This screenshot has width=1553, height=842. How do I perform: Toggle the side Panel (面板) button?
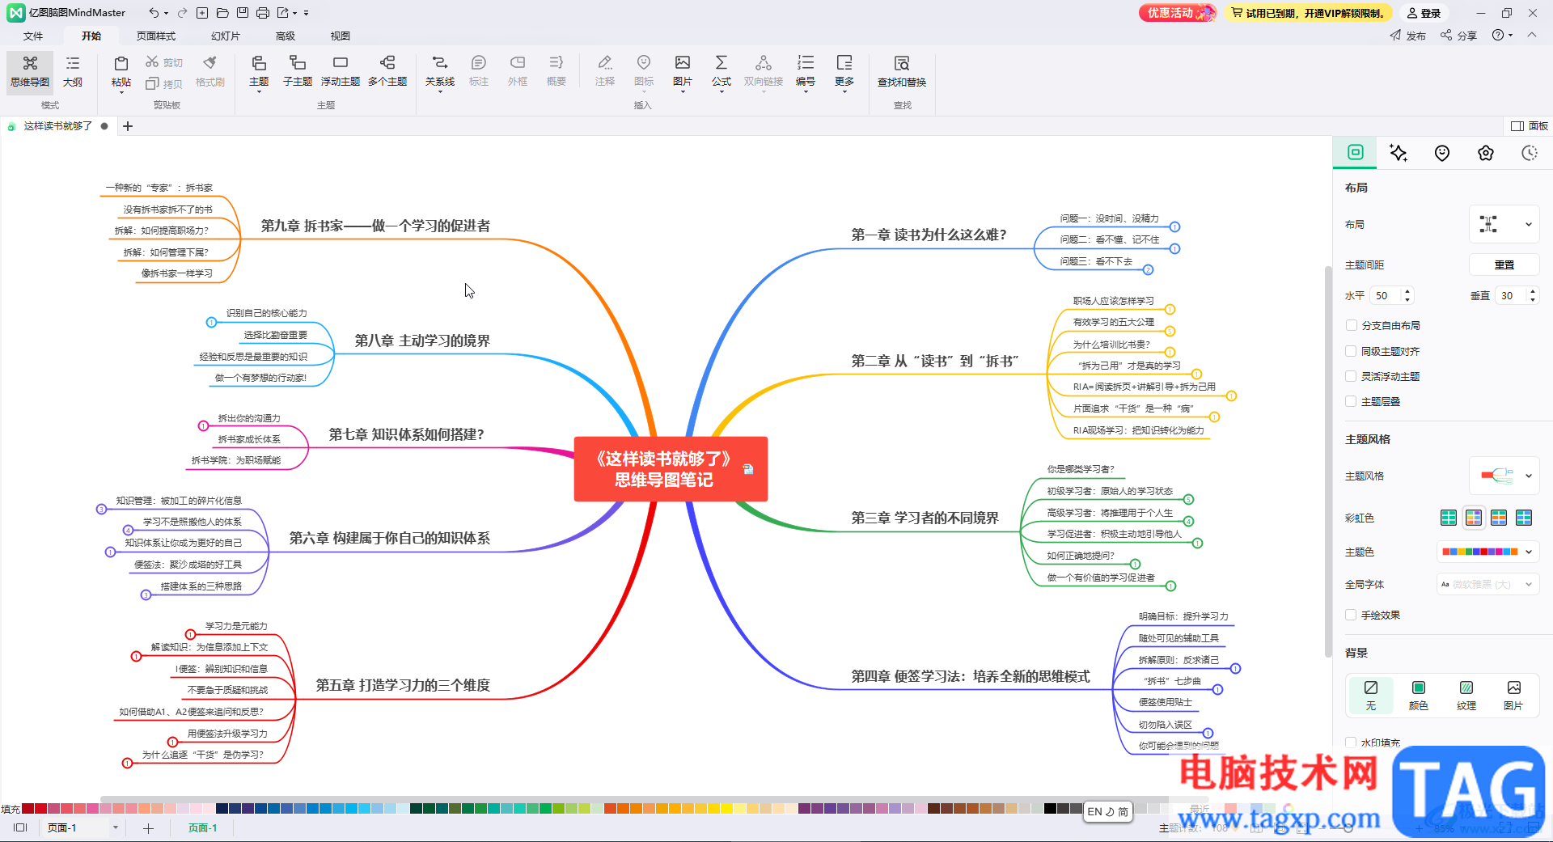[1530, 125]
